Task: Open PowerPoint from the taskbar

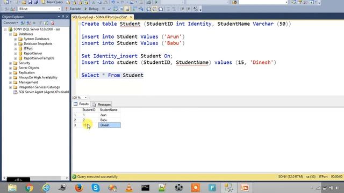Action: [245, 188]
